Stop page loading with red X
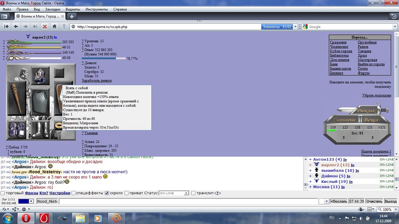 pos(45,27)
